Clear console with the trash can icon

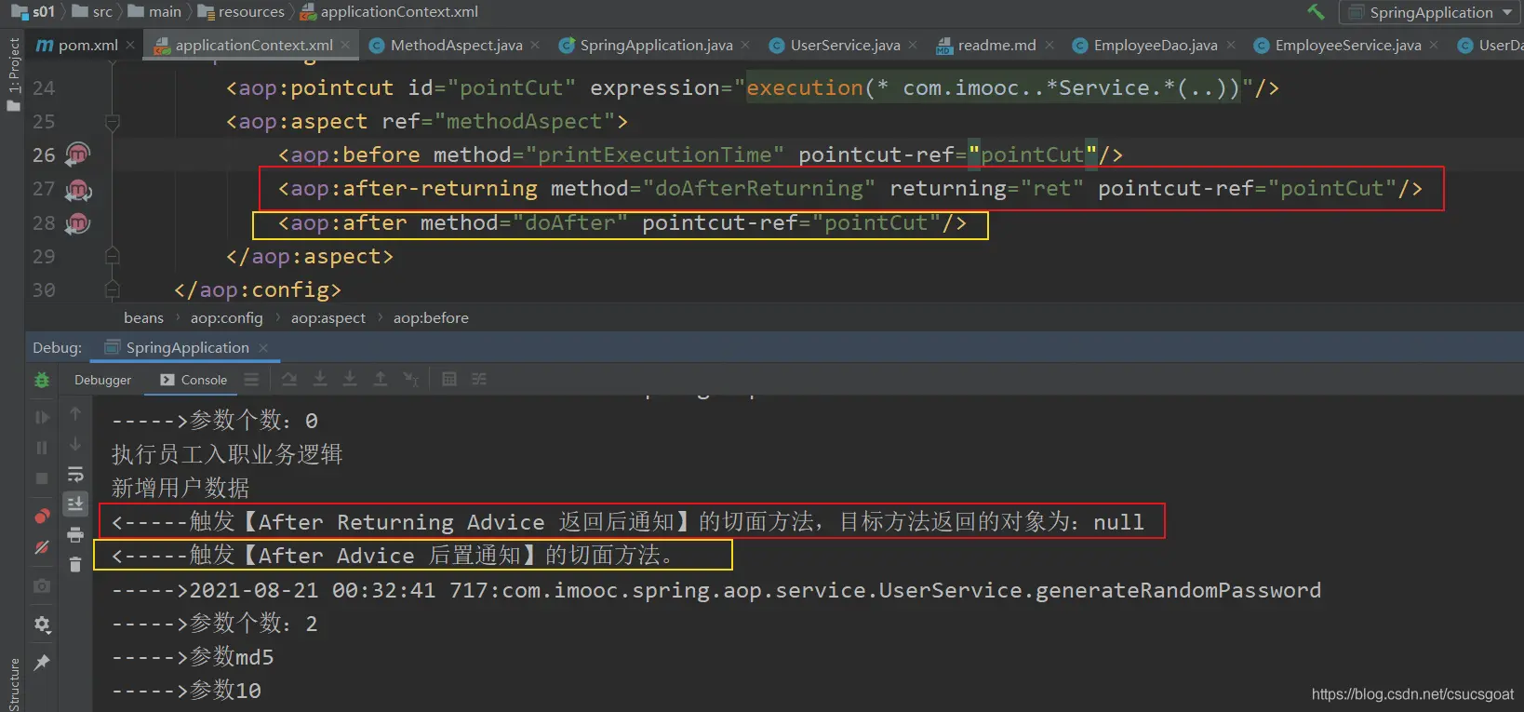tap(75, 564)
